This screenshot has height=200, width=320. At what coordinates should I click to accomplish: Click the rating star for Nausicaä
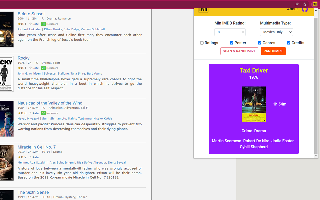click(19, 113)
